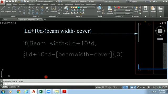168x94 pixels.
Task: Open the Continuous linetype dropdown
Action: [125, 13]
